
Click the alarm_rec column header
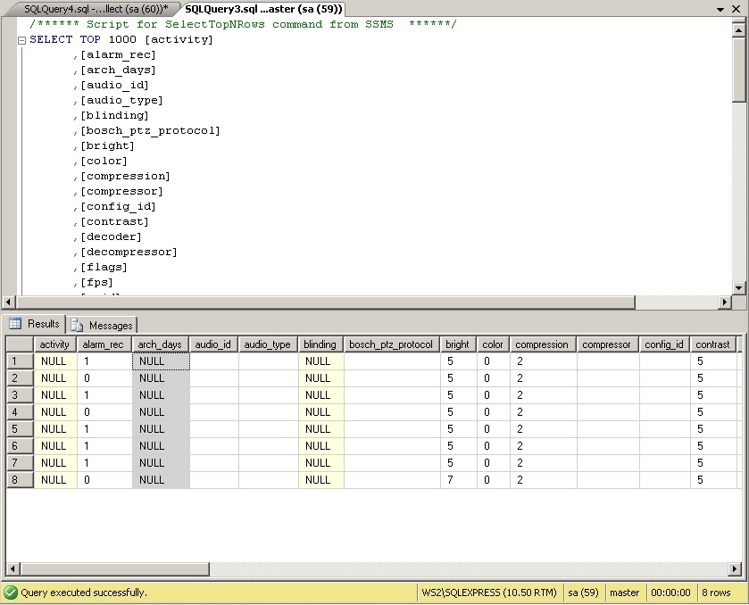coord(103,344)
